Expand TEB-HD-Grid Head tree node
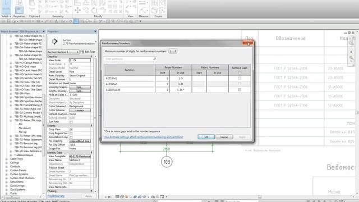Screen dimensions: 359x202 tap(11, 67)
